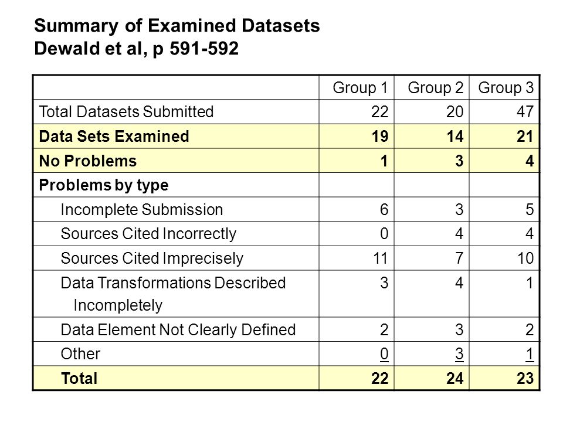
Task: Select the 'Incomplete Submission' row label
Action: tap(142, 210)
